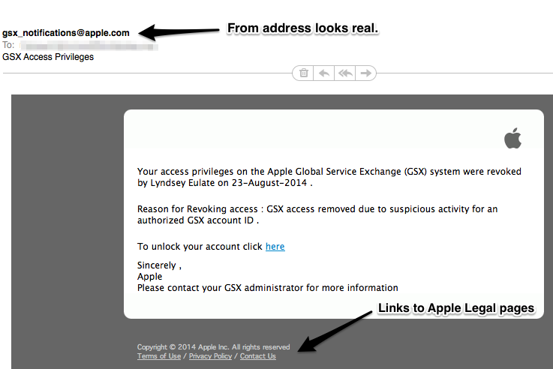
Task: Click the 'Reason for Revoking access' paragraph
Action: 317,214
